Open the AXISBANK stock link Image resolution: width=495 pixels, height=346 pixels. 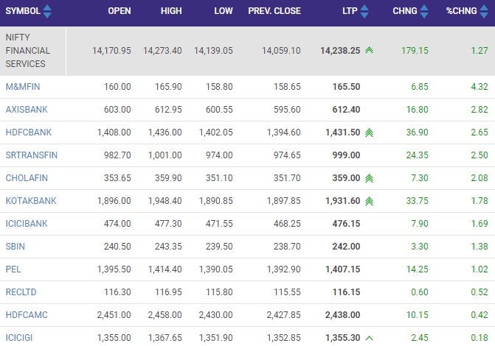click(x=27, y=110)
